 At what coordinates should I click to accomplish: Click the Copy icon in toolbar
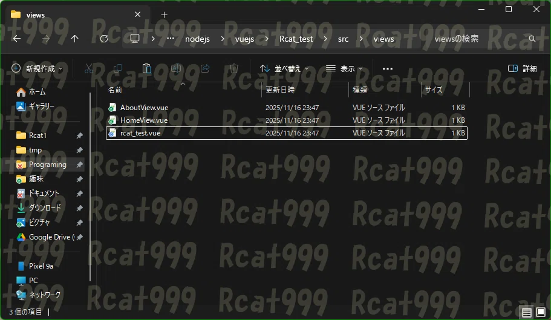[118, 68]
